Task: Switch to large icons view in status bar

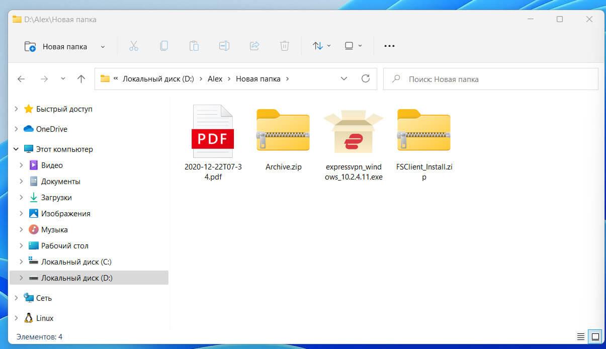Action: [595, 336]
